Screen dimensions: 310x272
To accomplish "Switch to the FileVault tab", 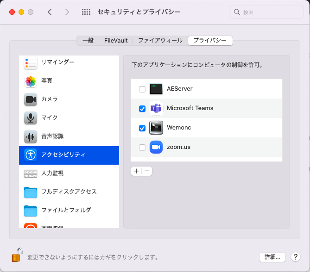I will (116, 40).
